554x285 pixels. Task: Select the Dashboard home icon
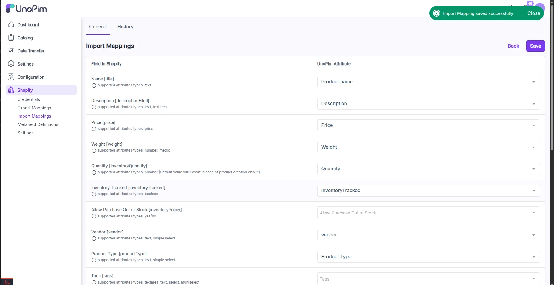pos(11,24)
